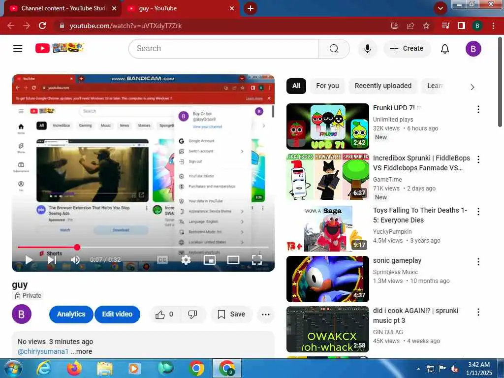This screenshot has height=378, width=504.
Task: Open channel avatar B below video
Action: pyautogui.click(x=22, y=314)
